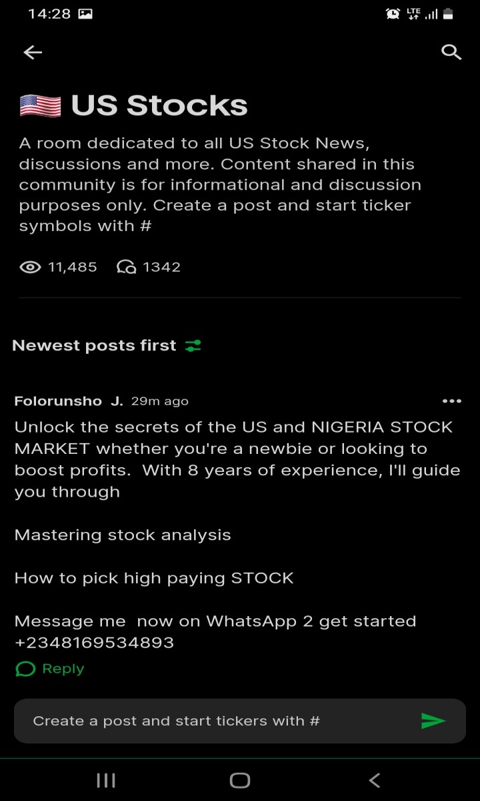Tap the WhatsApp phone number +2348169534893
The image size is (480, 801).
tap(94, 643)
